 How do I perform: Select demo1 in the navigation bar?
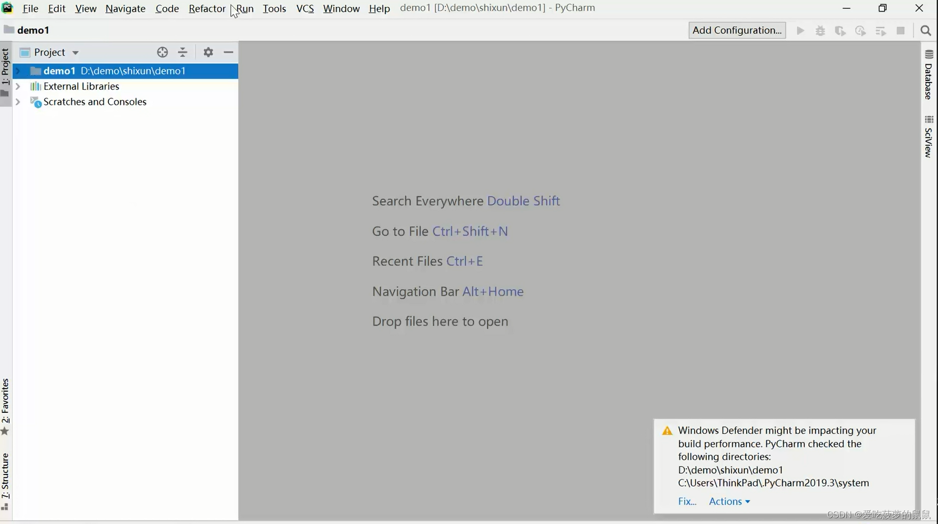pos(33,30)
